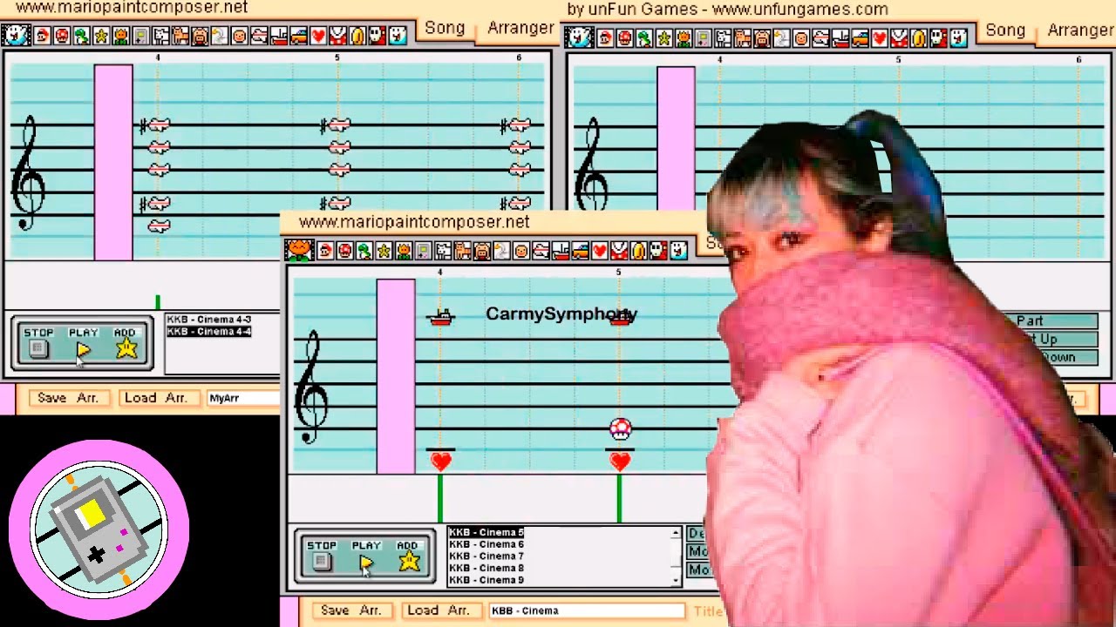1116x627 pixels.
Task: Select the baby face instrument in the center window
Action: pyautogui.click(x=521, y=251)
